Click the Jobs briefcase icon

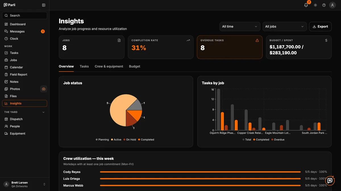[6, 60]
